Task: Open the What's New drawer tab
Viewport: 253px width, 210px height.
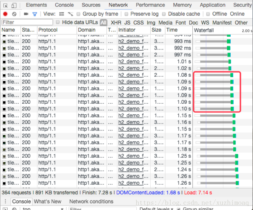Action: pyautogui.click(x=48, y=202)
